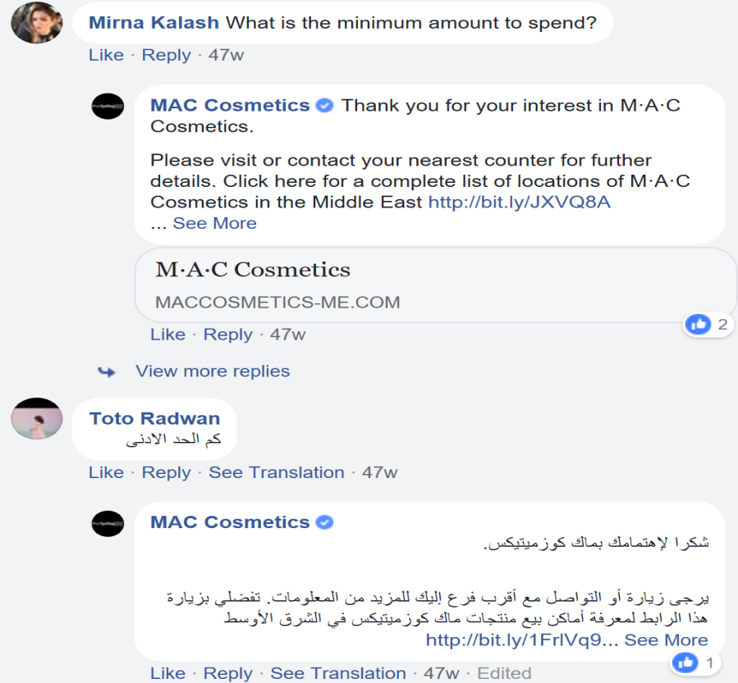Reply to Mirna Kalash's comment
Screen dimensions: 738x683
[x=166, y=56]
